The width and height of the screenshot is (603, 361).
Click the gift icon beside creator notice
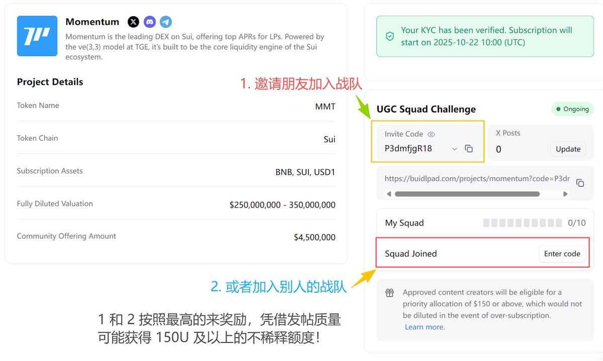tap(389, 293)
